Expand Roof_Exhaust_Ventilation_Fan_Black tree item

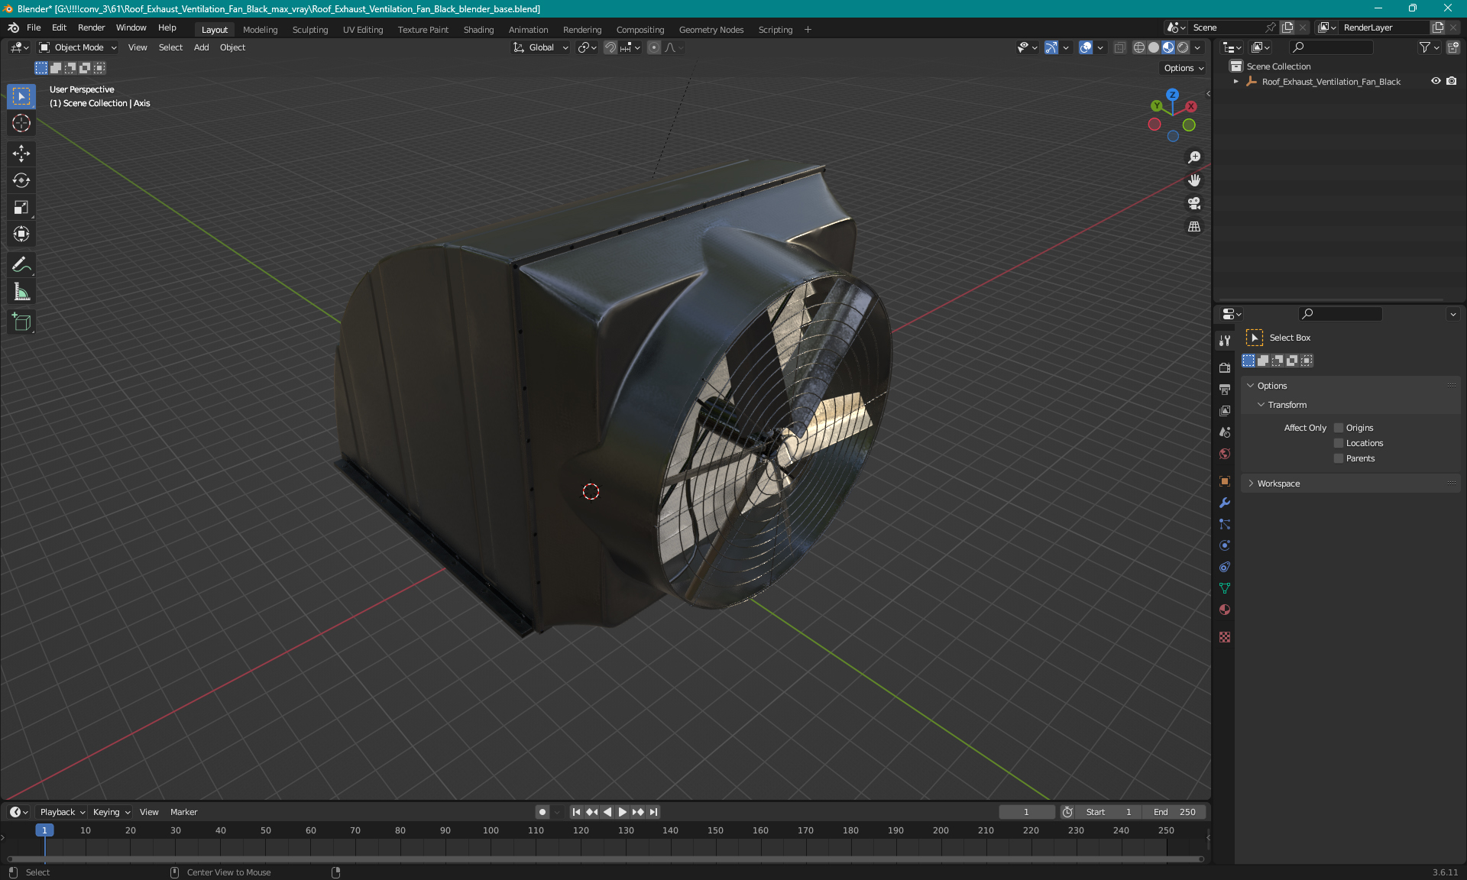click(x=1236, y=82)
